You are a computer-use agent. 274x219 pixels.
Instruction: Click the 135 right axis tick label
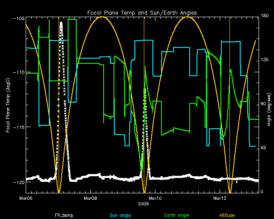tap(265, 60)
